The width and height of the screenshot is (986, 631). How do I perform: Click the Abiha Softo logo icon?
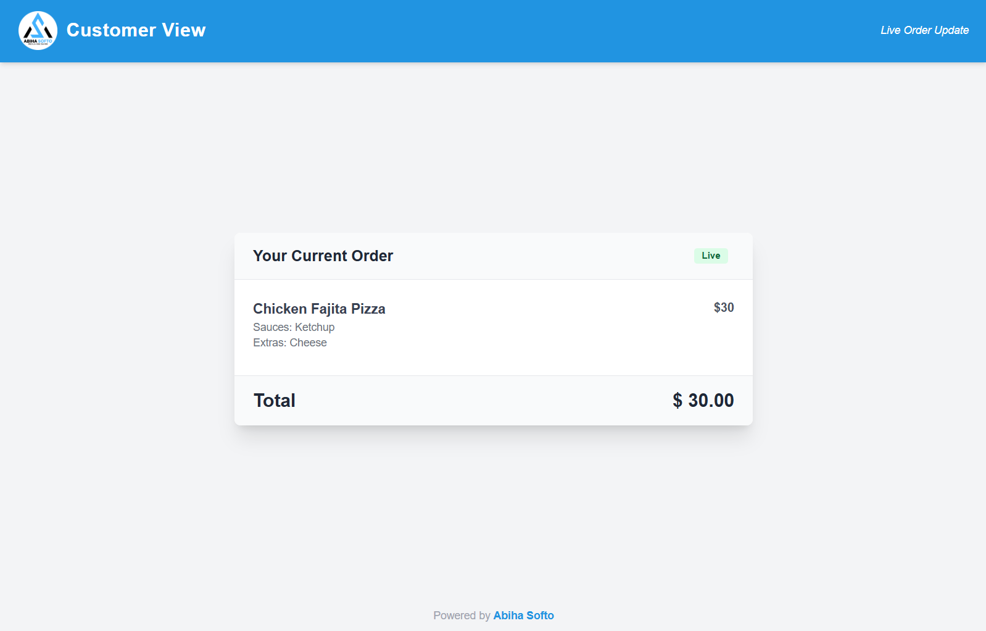(x=38, y=30)
